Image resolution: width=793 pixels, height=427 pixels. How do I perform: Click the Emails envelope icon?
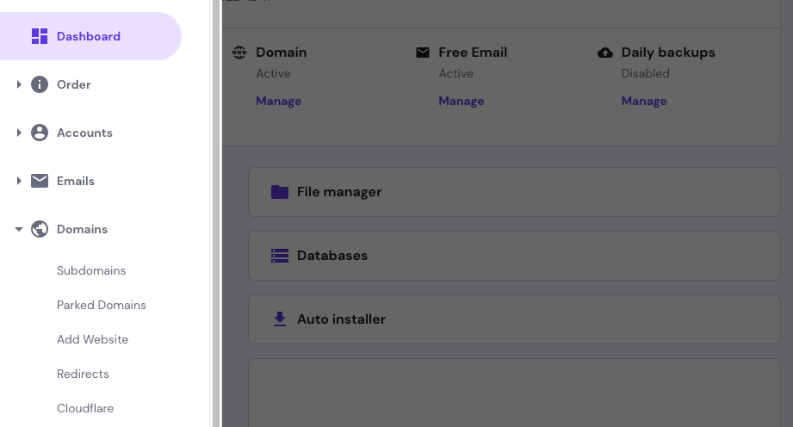pos(40,181)
